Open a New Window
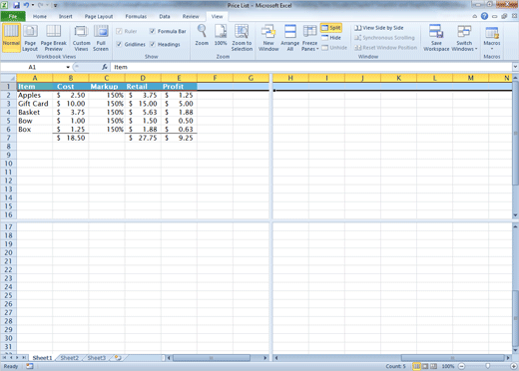Screen dimensions: 519x371 pyautogui.click(x=268, y=38)
